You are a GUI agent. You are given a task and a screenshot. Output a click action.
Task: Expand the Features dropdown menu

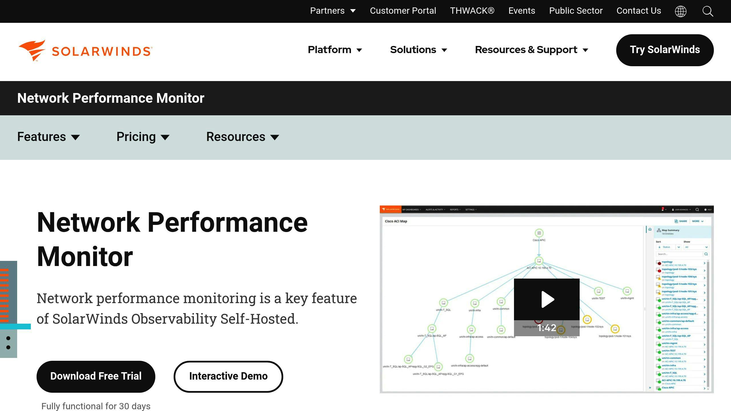pyautogui.click(x=48, y=136)
